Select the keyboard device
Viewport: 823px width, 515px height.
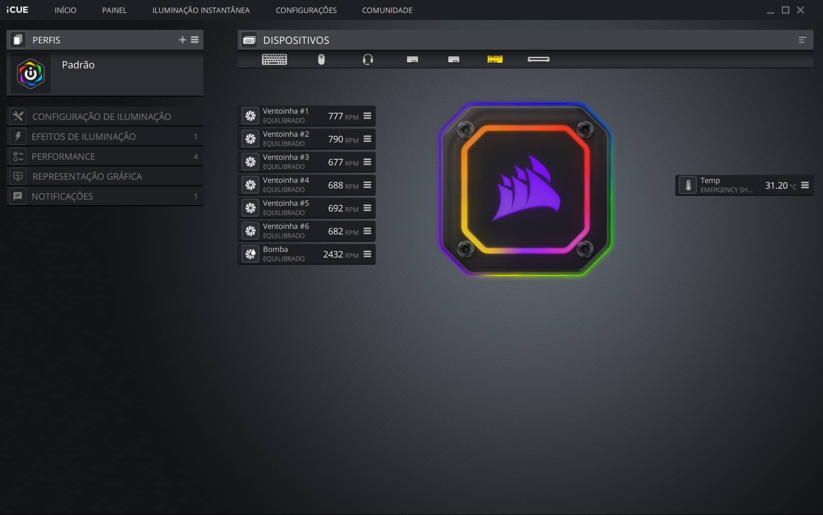click(274, 59)
